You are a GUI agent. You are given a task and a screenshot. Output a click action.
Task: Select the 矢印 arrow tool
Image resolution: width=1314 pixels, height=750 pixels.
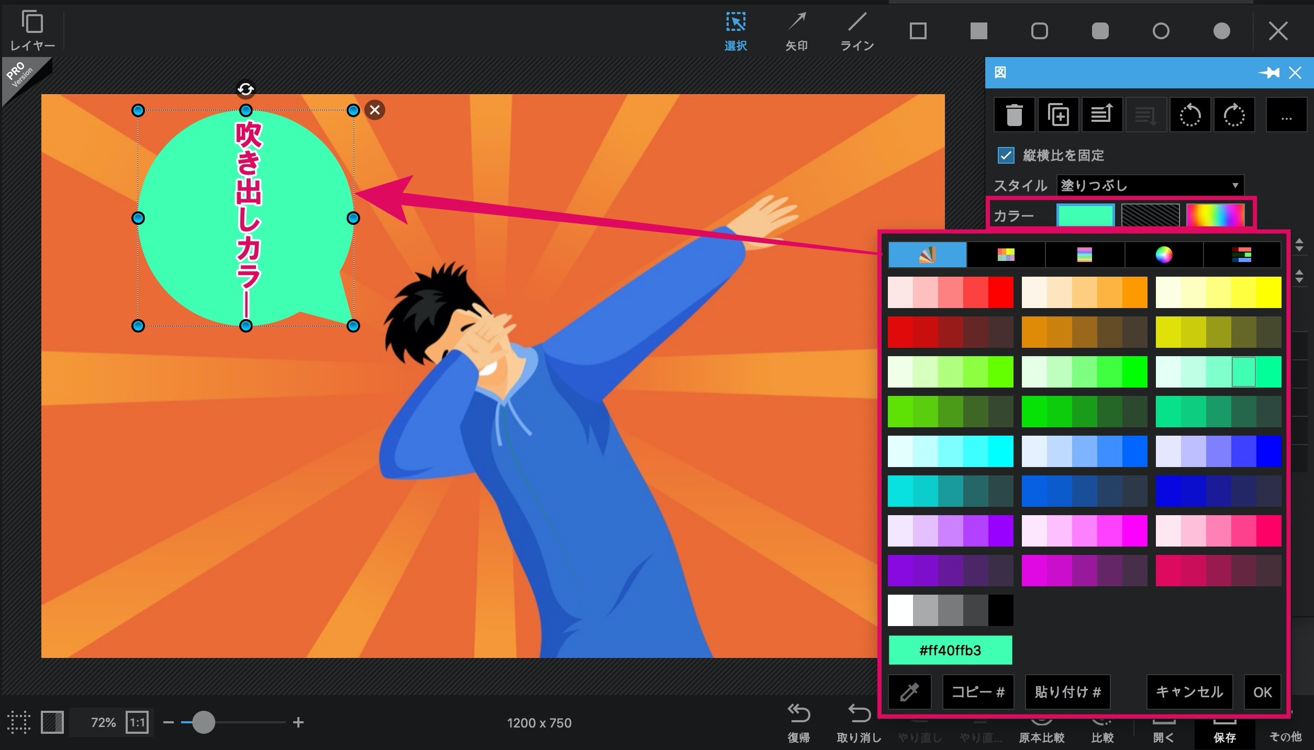pyautogui.click(x=796, y=31)
